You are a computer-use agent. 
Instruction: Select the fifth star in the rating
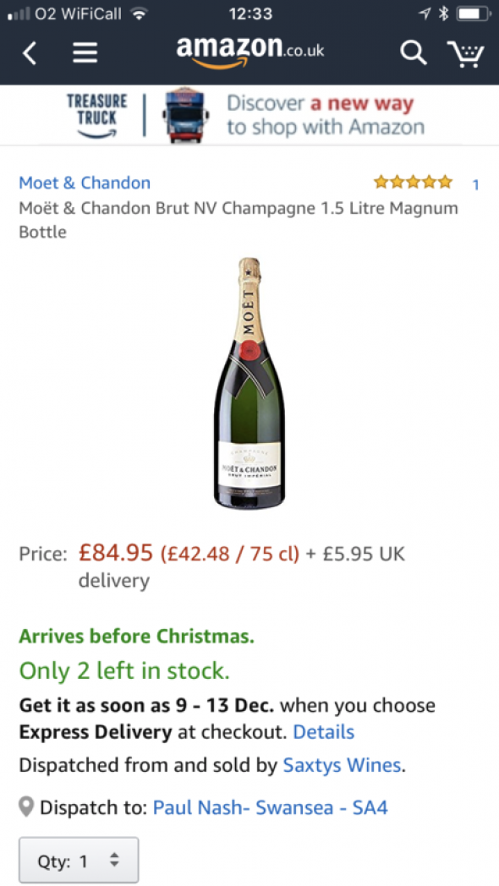446,181
